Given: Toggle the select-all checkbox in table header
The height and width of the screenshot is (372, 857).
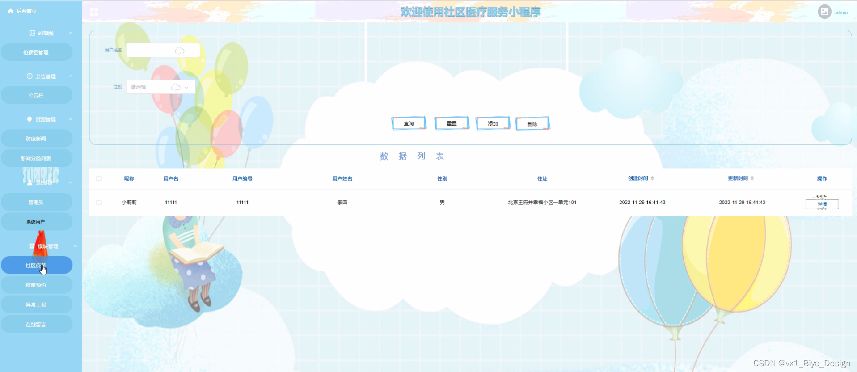Looking at the screenshot, I should tap(99, 178).
